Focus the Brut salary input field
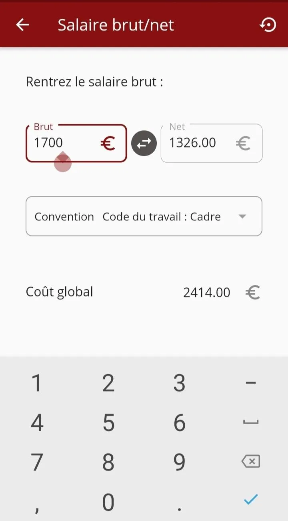Image resolution: width=288 pixels, height=521 pixels. (x=64, y=143)
